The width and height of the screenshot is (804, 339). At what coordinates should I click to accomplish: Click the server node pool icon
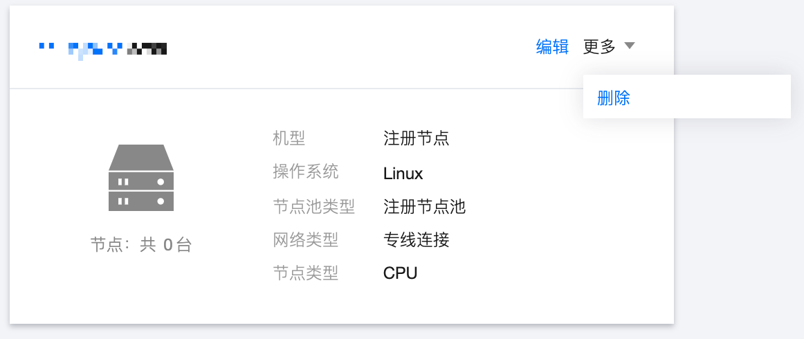[141, 177]
